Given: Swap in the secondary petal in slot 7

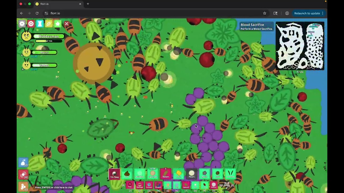Looking at the screenshot, I should 186,185.
